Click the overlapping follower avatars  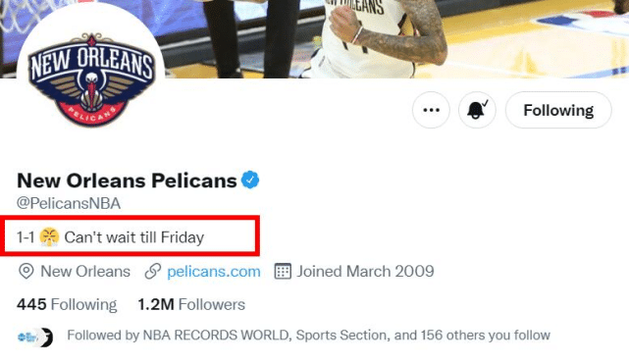coord(35,338)
